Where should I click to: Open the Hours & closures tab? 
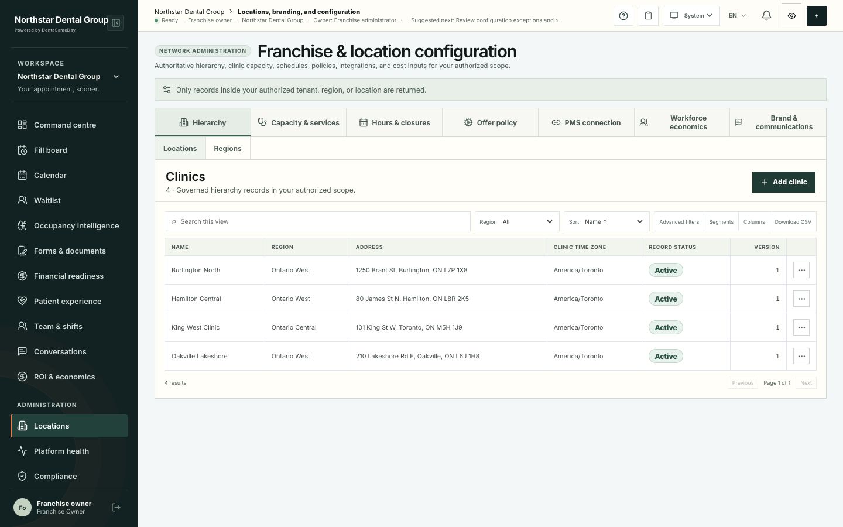click(395, 122)
